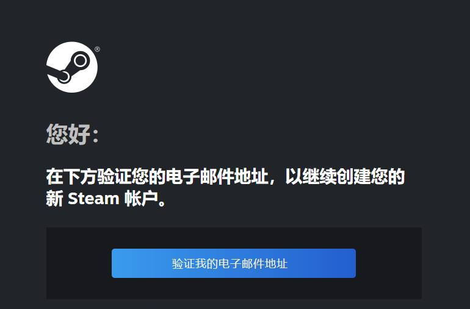Image resolution: width=470 pixels, height=309 pixels.
Task: Click the word Steam in the message
Action: [93, 199]
